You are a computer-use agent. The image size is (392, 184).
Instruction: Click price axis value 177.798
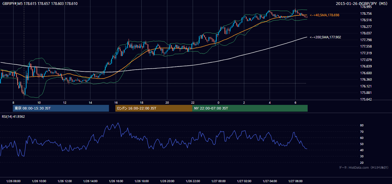(366, 40)
